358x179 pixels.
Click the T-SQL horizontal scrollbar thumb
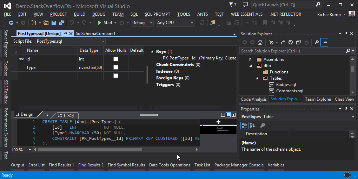pyautogui.click(x=90, y=149)
